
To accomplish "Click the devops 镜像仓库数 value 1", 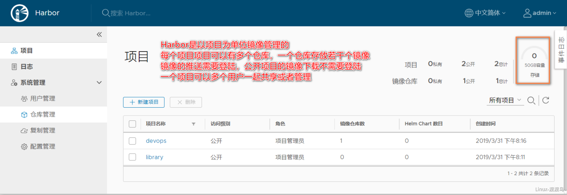I will tap(341, 141).
